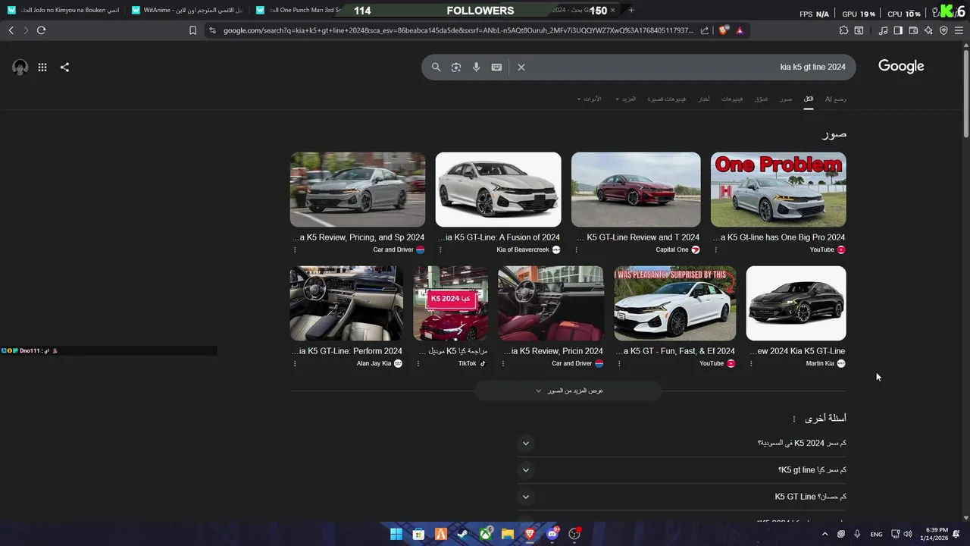This screenshot has height=546, width=970.
Task: Select the أخبار news search tab
Action: tap(704, 99)
